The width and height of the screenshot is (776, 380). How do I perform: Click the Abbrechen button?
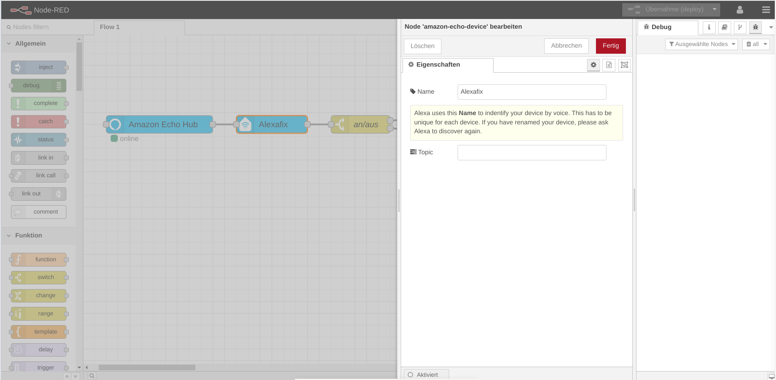566,46
